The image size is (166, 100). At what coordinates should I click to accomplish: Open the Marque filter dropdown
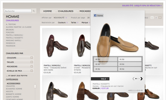pyautogui.click(x=86, y=23)
